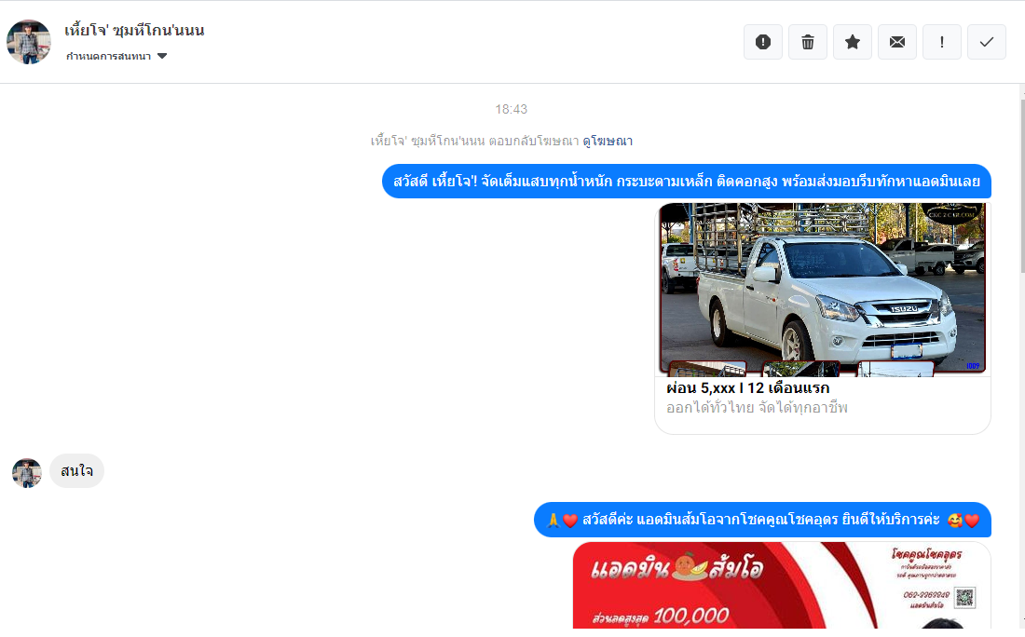This screenshot has height=637, width=1025.
Task: Flag conversation as priority with exclamation icon
Action: pos(942,43)
